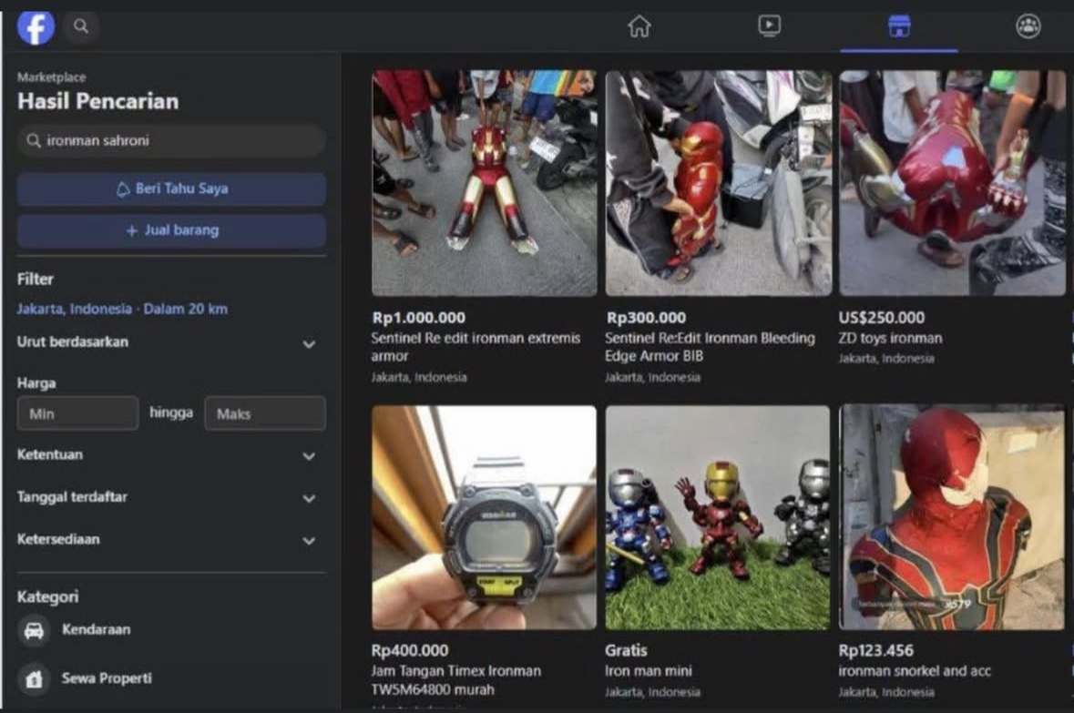1074x713 pixels.
Task: Click the Maks price input field
Action: pyautogui.click(x=265, y=413)
